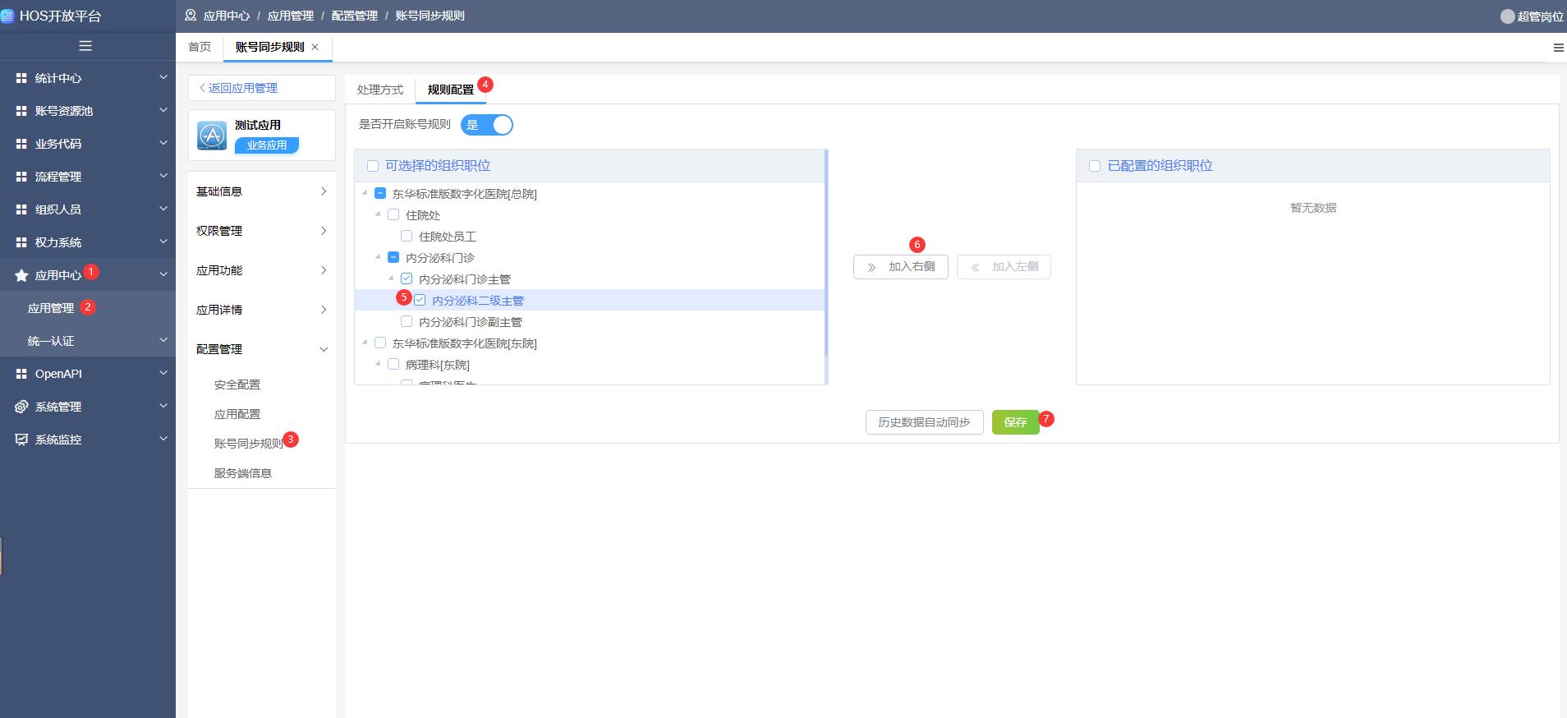Click the 账号资源池 grid icon
The height and width of the screenshot is (718, 1567).
(x=21, y=111)
